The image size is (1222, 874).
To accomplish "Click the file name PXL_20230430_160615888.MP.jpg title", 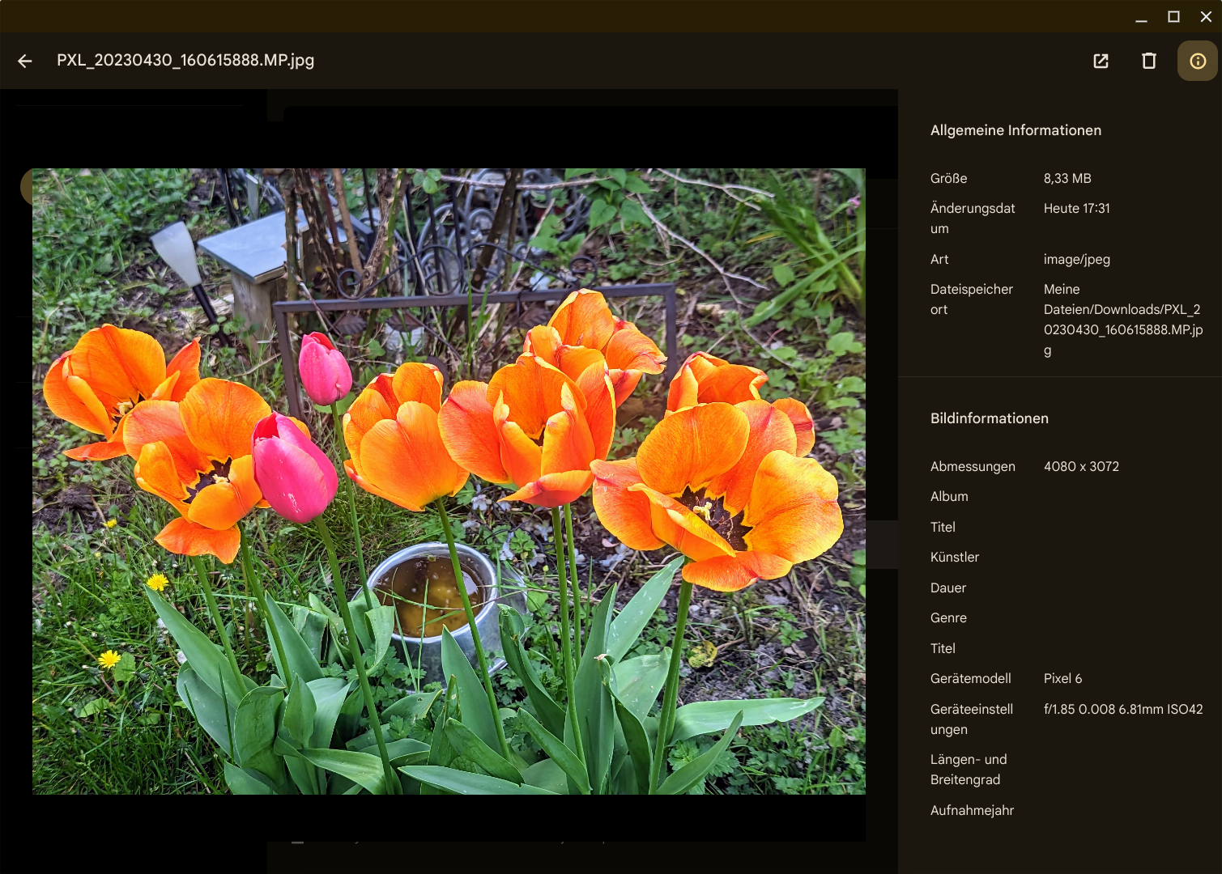I will (x=185, y=61).
